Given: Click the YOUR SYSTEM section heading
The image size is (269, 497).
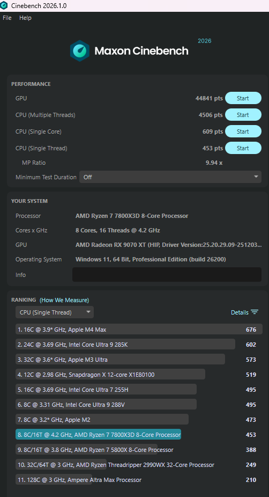Looking at the screenshot, I should click(x=29, y=201).
